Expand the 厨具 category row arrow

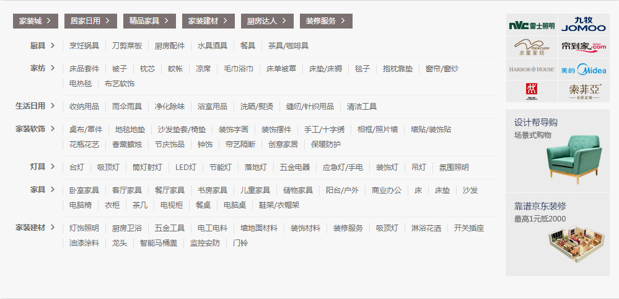[x=53, y=45]
